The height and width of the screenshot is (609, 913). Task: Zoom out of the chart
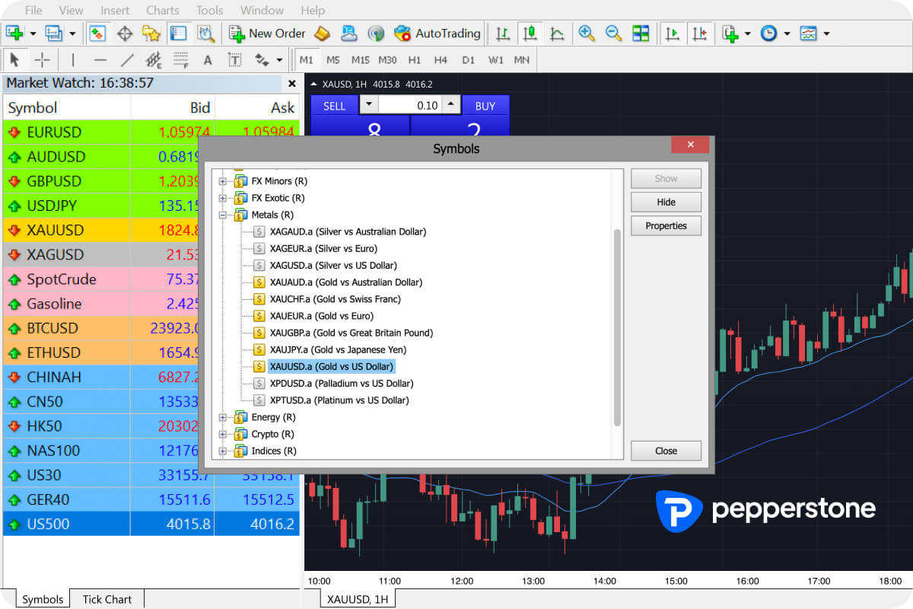(x=613, y=33)
